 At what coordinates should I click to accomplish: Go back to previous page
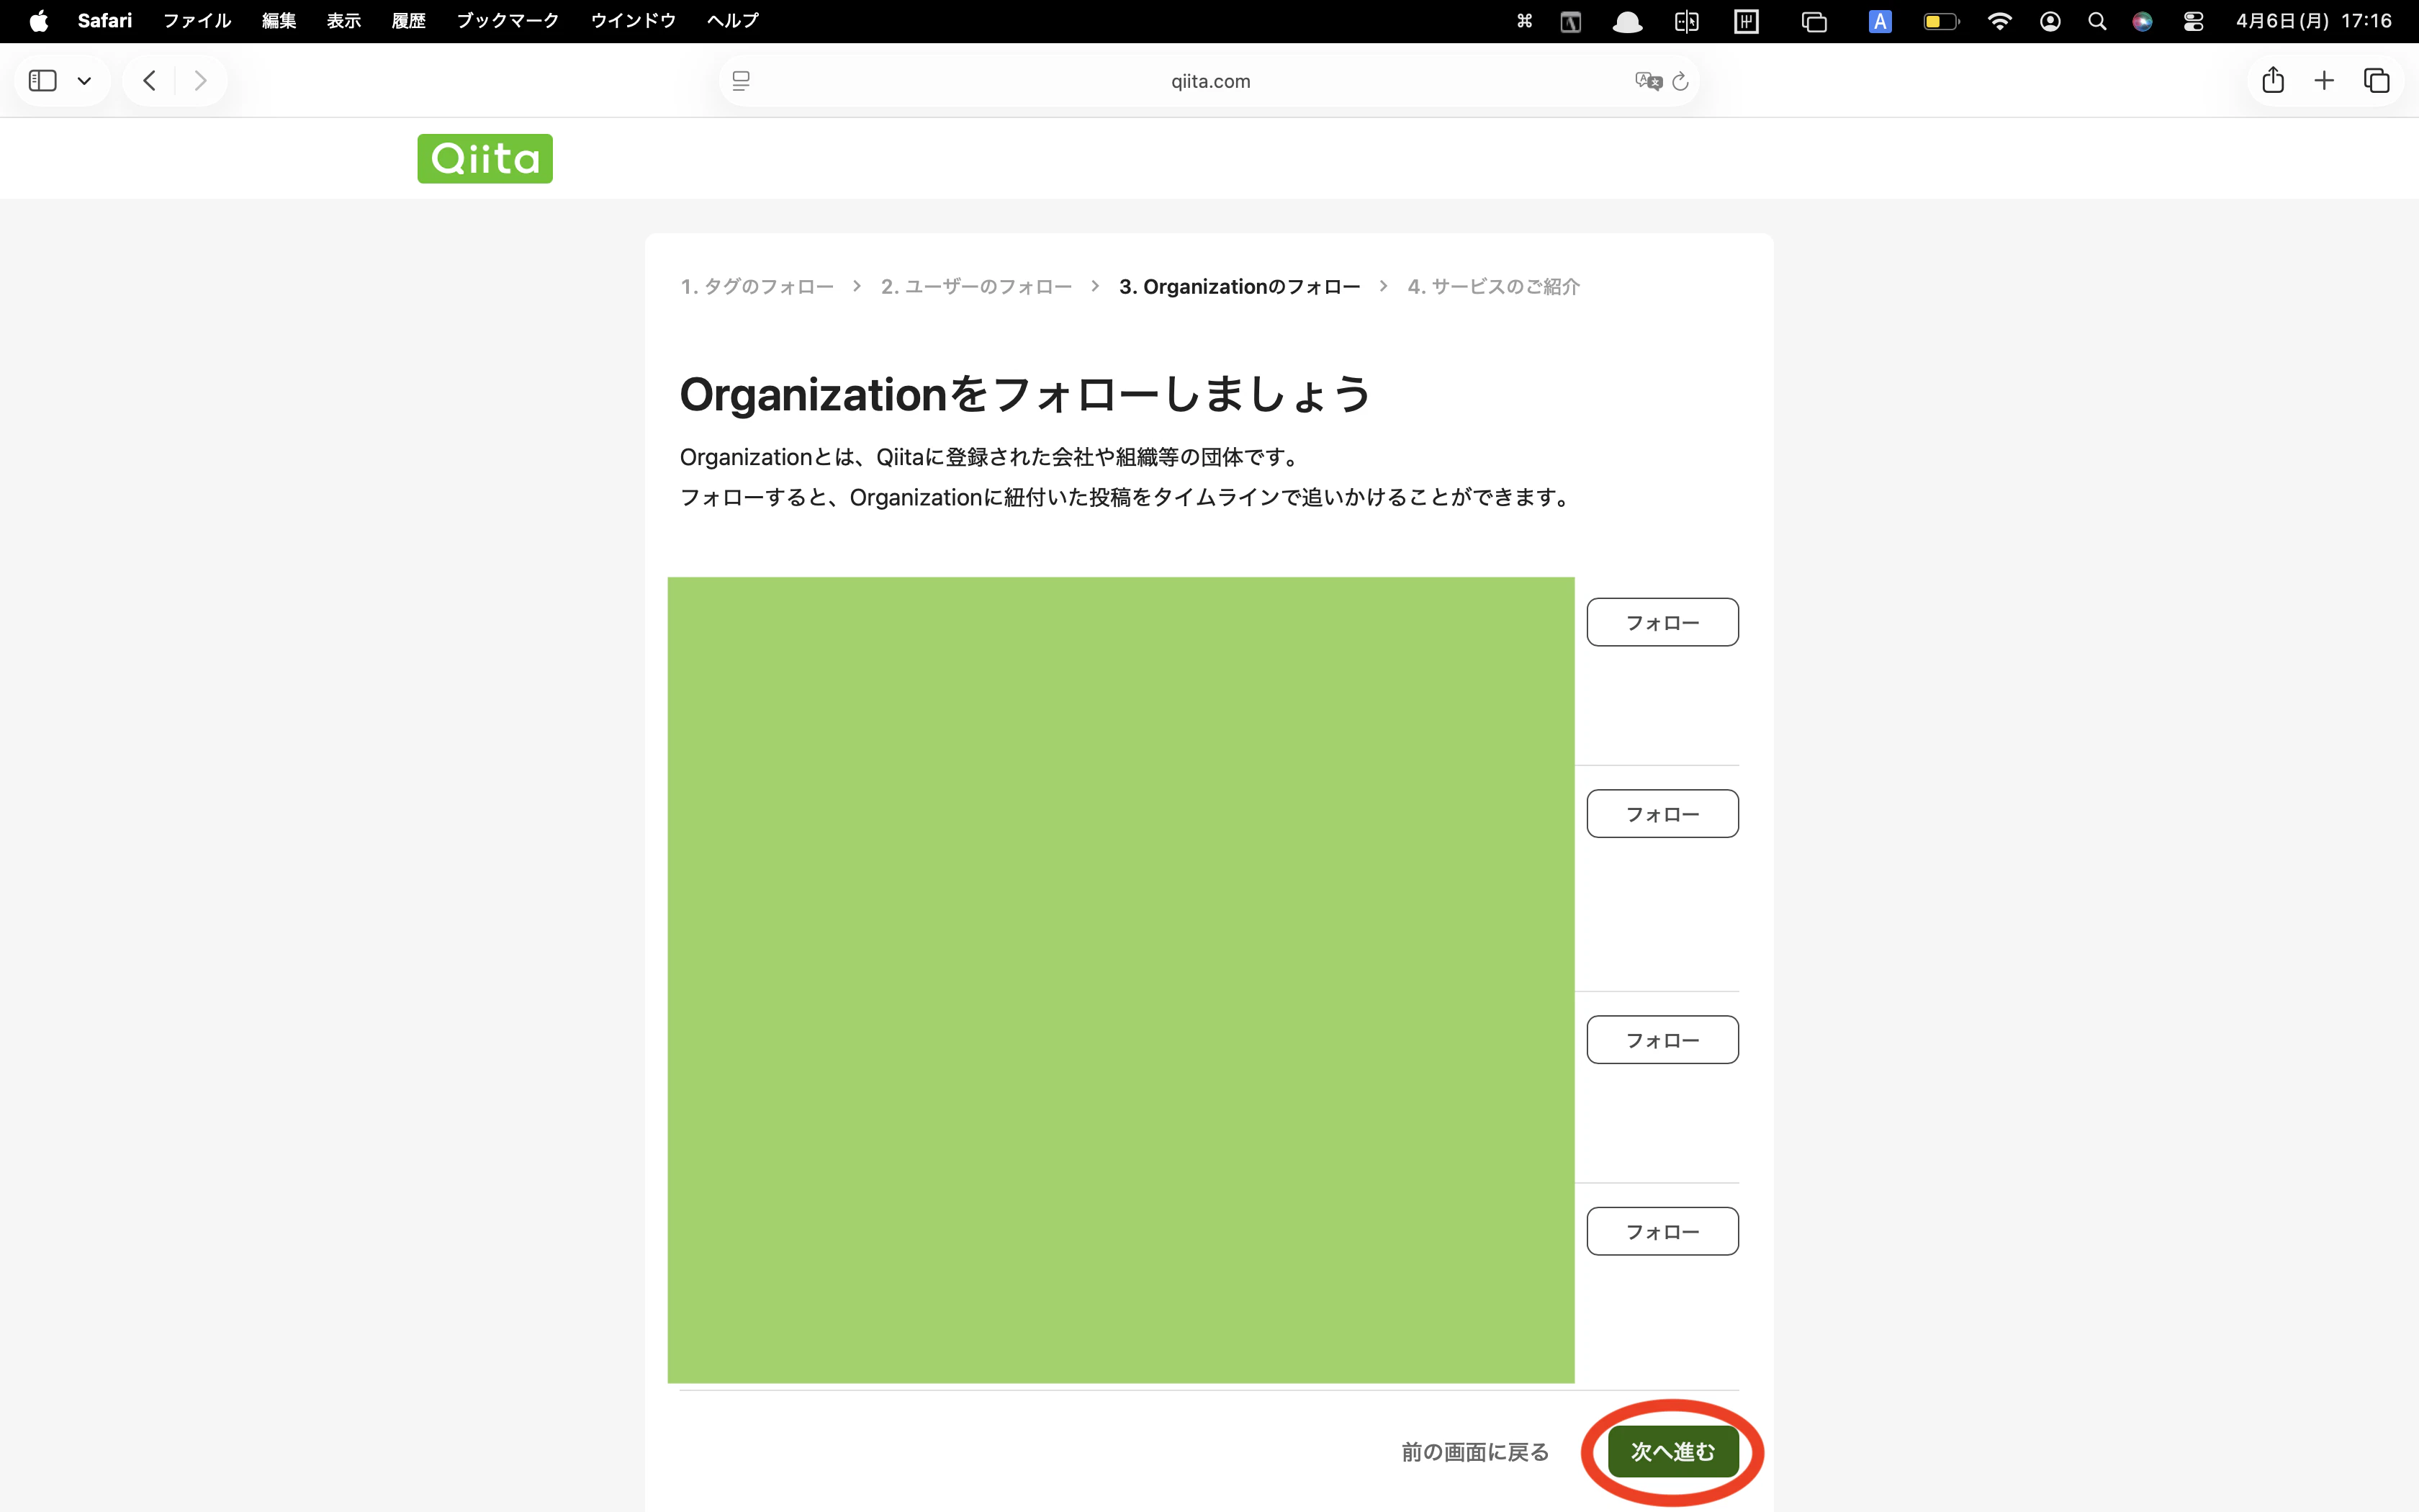149,81
